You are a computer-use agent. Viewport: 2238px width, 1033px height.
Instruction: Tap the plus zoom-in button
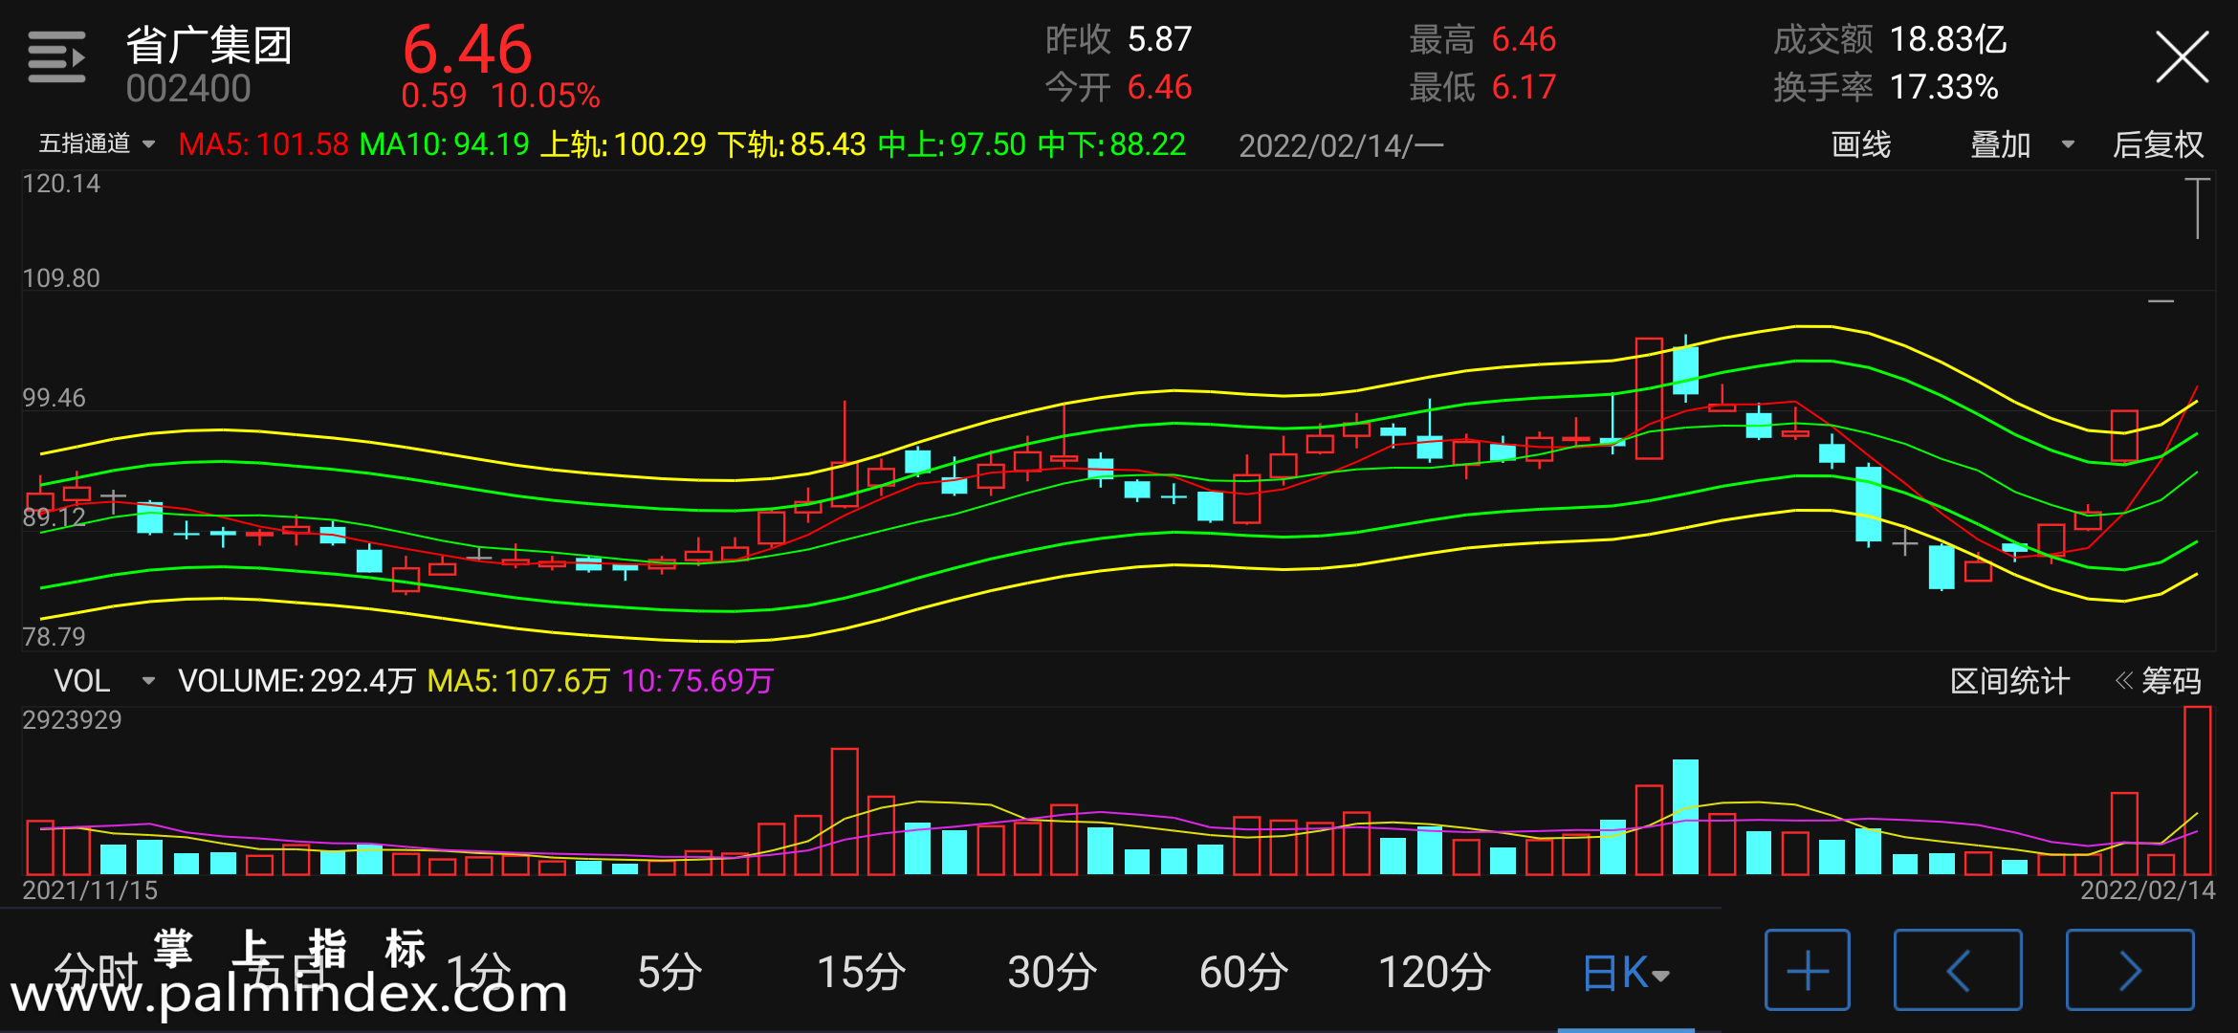point(1807,970)
